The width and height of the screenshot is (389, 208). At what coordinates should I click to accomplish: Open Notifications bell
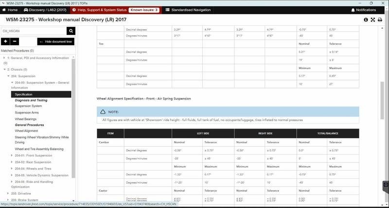(363, 10)
